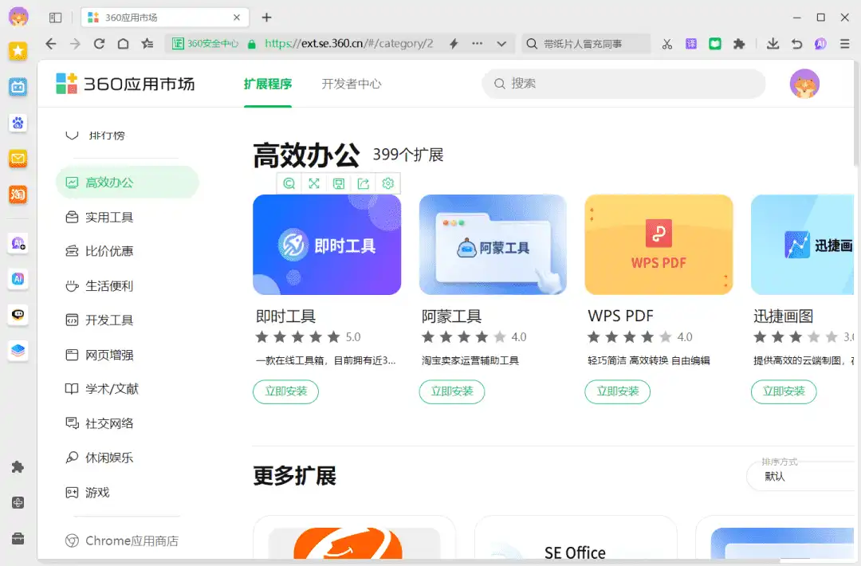Click the 360应用市场 logo
The image size is (861, 566).
point(125,84)
